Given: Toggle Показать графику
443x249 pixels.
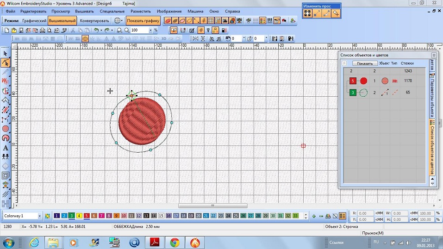Looking at the screenshot, I should tap(143, 20).
